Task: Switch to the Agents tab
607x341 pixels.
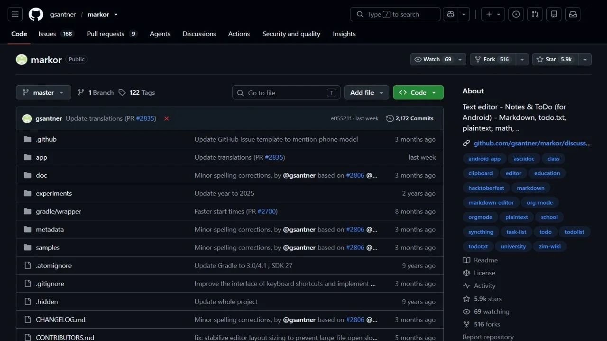Action: pos(160,34)
